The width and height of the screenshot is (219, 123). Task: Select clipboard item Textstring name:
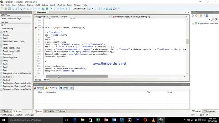point(10,57)
